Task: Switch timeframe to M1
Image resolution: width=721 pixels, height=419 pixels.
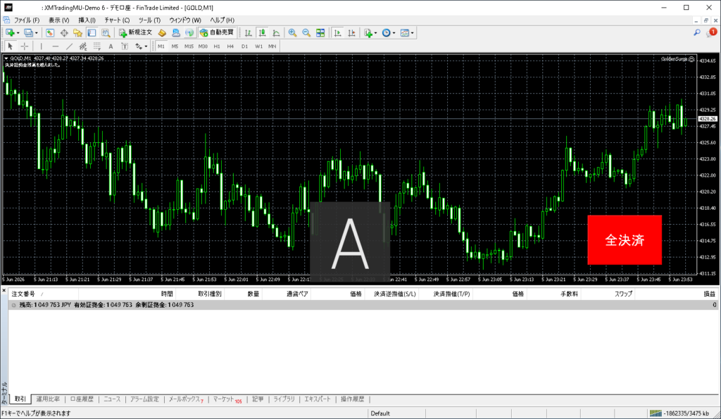Action: [161, 46]
